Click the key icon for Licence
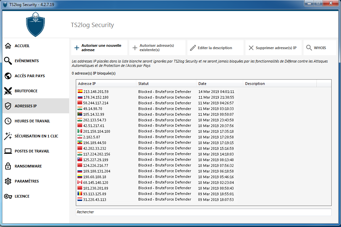The image size is (341, 227). pos(8,196)
